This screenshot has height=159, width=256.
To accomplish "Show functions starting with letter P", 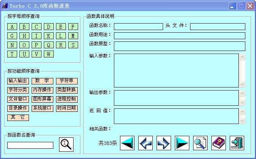I will pos(37,45).
